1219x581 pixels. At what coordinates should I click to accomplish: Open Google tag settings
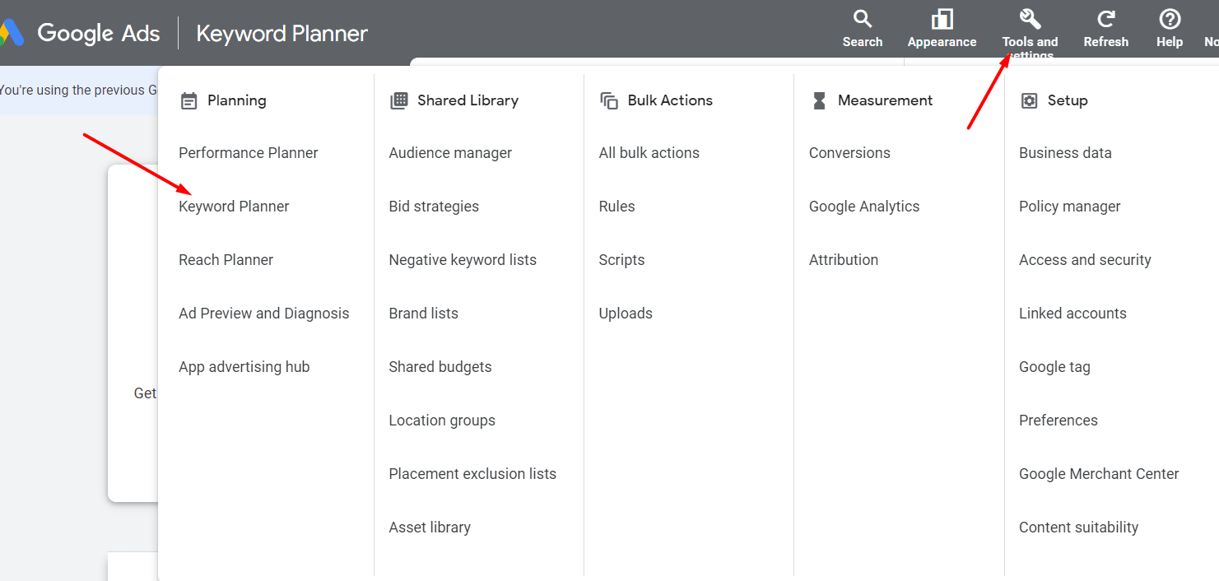(1054, 367)
